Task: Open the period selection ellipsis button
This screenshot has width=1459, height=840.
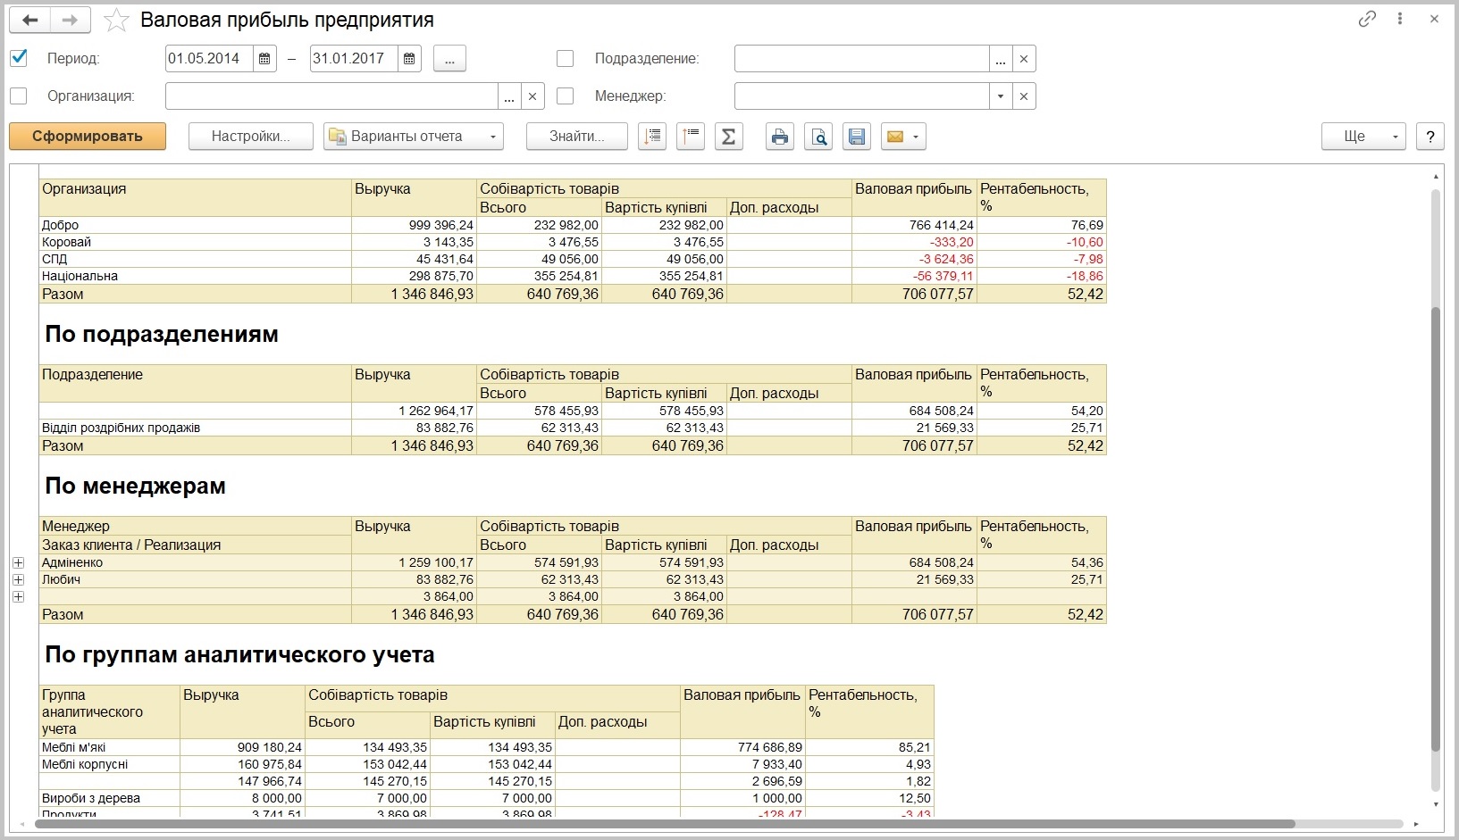Action: (449, 59)
